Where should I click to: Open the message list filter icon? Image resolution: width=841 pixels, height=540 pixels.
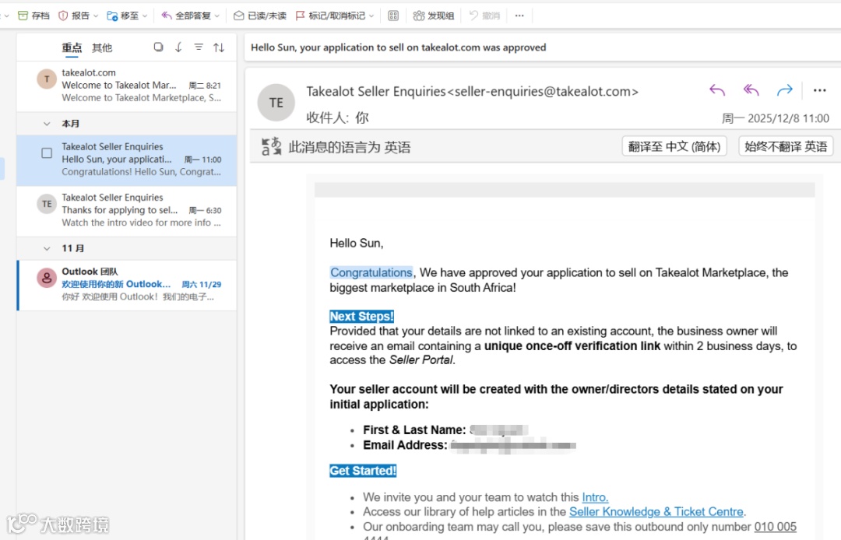199,47
